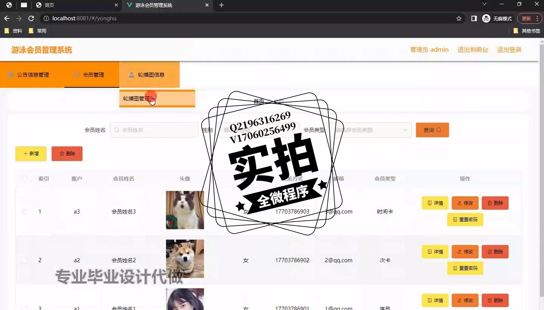Open the Shiba dog avatar for 会员姓名2
This screenshot has width=544, height=310.
coord(185,259)
